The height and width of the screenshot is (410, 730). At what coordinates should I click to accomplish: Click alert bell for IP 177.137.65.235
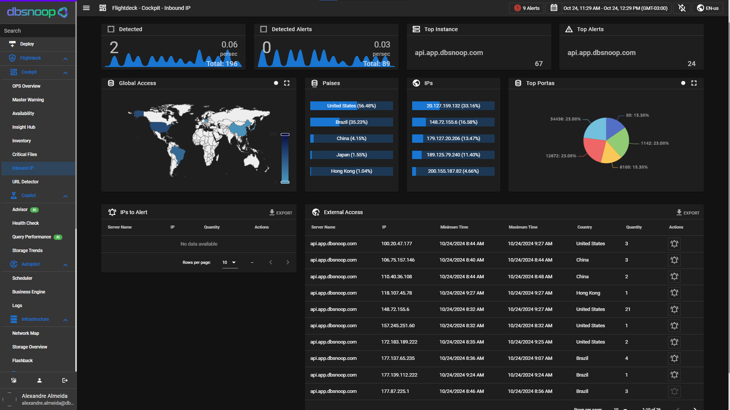point(674,358)
